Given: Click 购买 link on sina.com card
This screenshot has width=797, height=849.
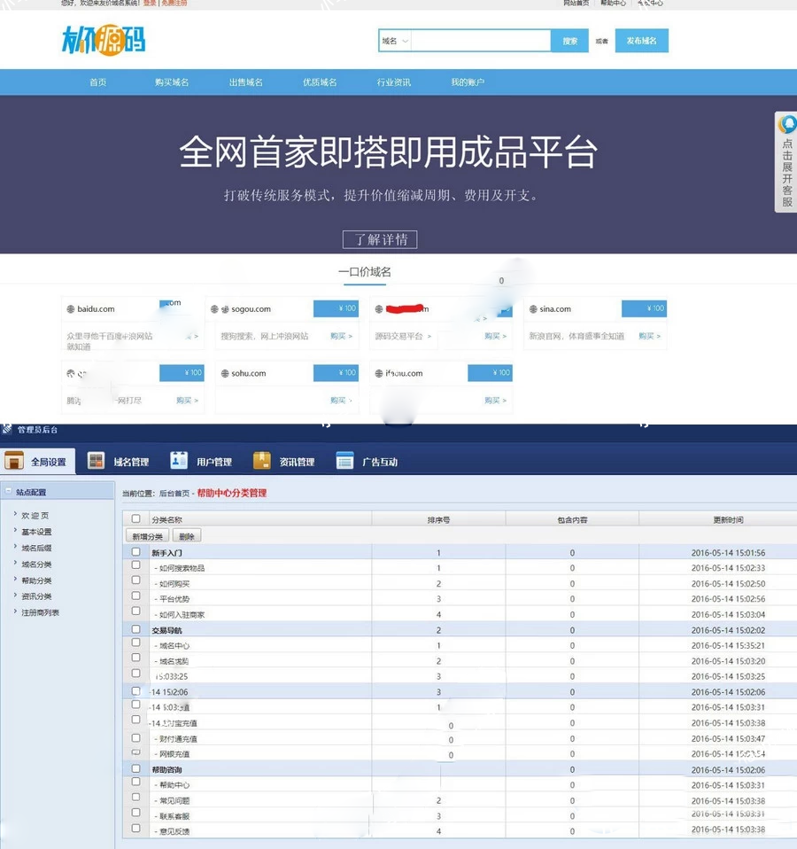Looking at the screenshot, I should (649, 336).
